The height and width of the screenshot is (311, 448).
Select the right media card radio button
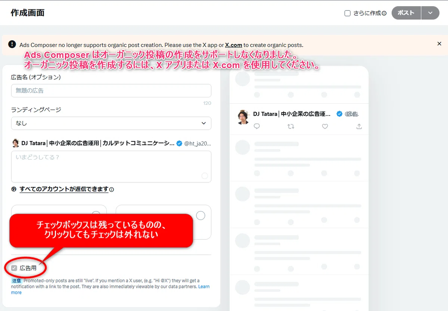pyautogui.click(x=200, y=216)
